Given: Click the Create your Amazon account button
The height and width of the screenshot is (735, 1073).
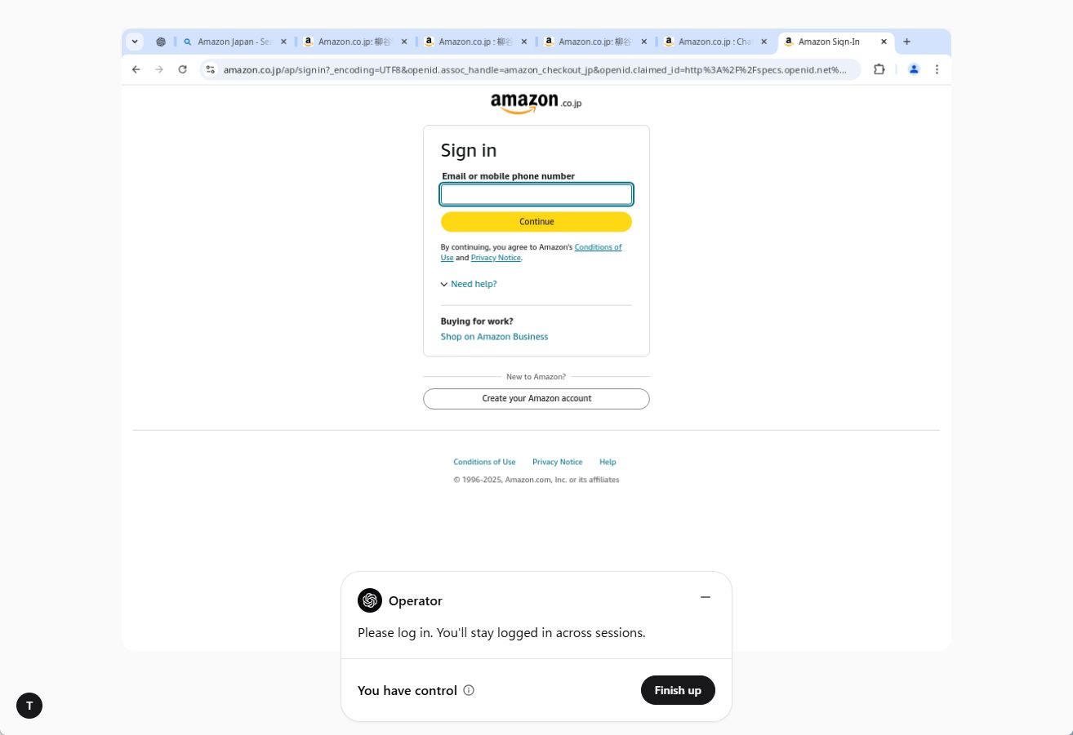Looking at the screenshot, I should point(536,399).
